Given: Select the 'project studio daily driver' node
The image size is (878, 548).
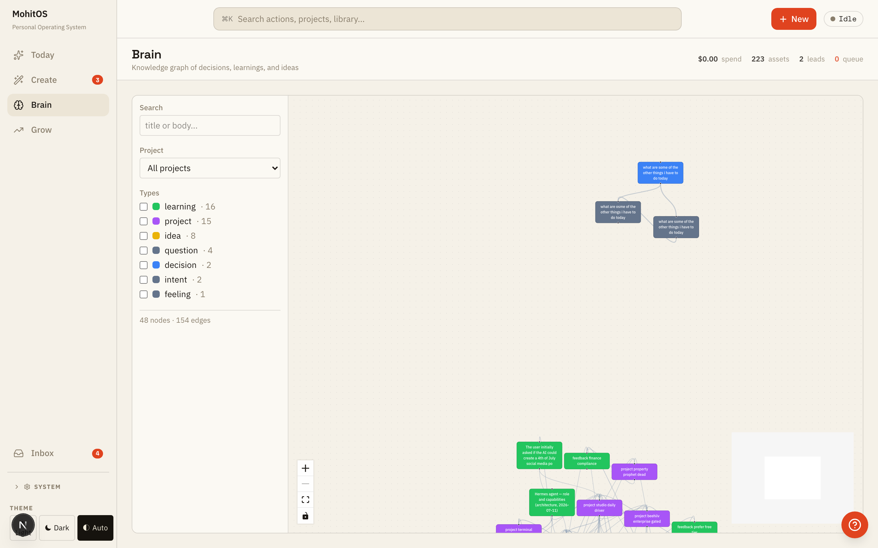Looking at the screenshot, I should click(599, 508).
